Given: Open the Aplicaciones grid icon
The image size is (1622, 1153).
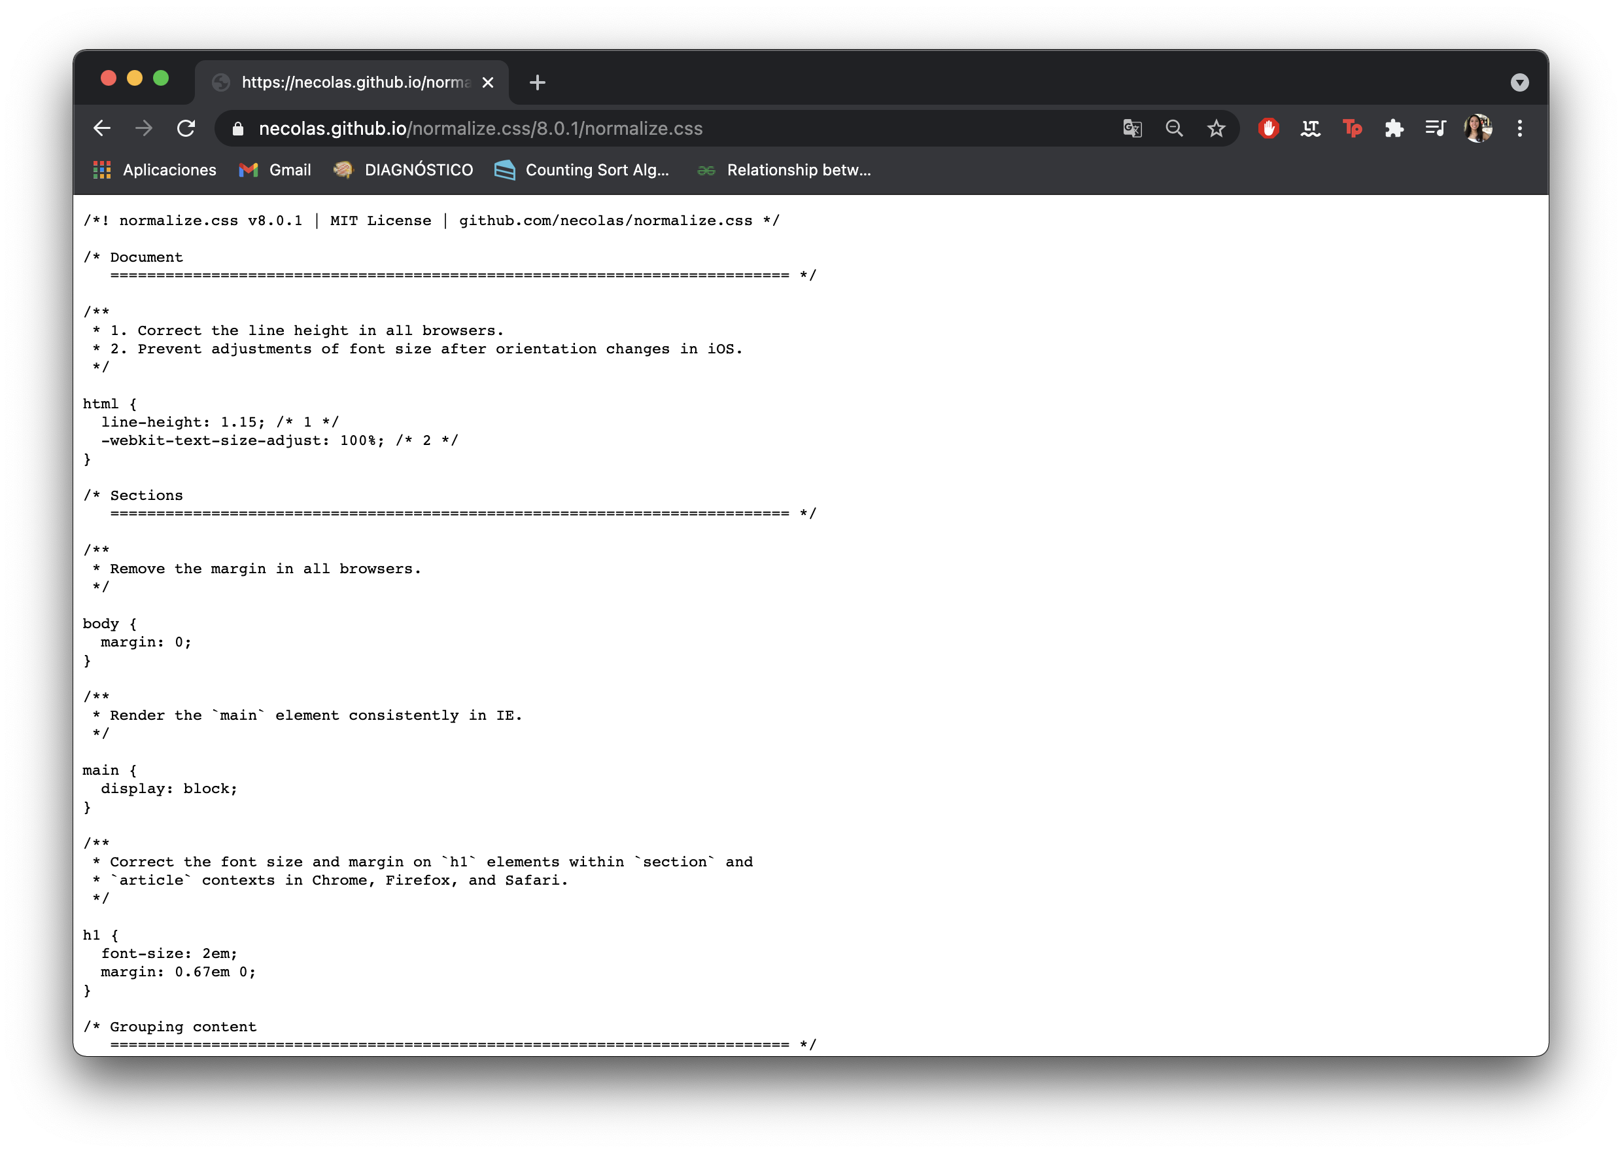Looking at the screenshot, I should (x=101, y=169).
